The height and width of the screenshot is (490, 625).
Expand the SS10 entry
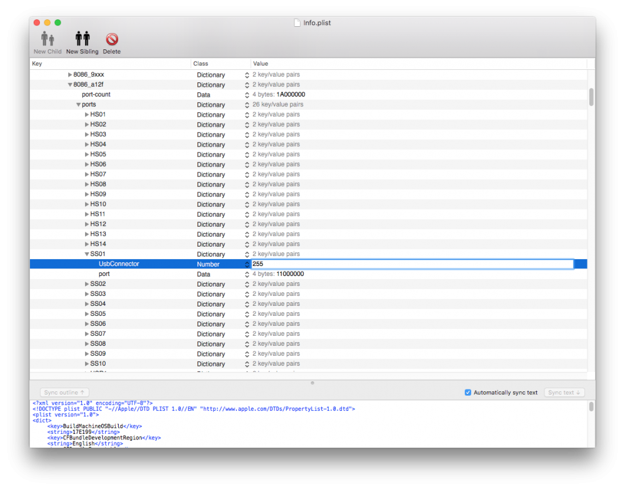86,363
